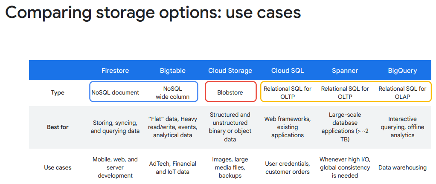Click the Web frameworks, existing applications cell

tap(288, 127)
